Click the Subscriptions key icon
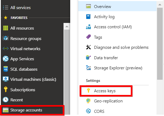The width and height of the screenshot is (164, 116). point(6,90)
